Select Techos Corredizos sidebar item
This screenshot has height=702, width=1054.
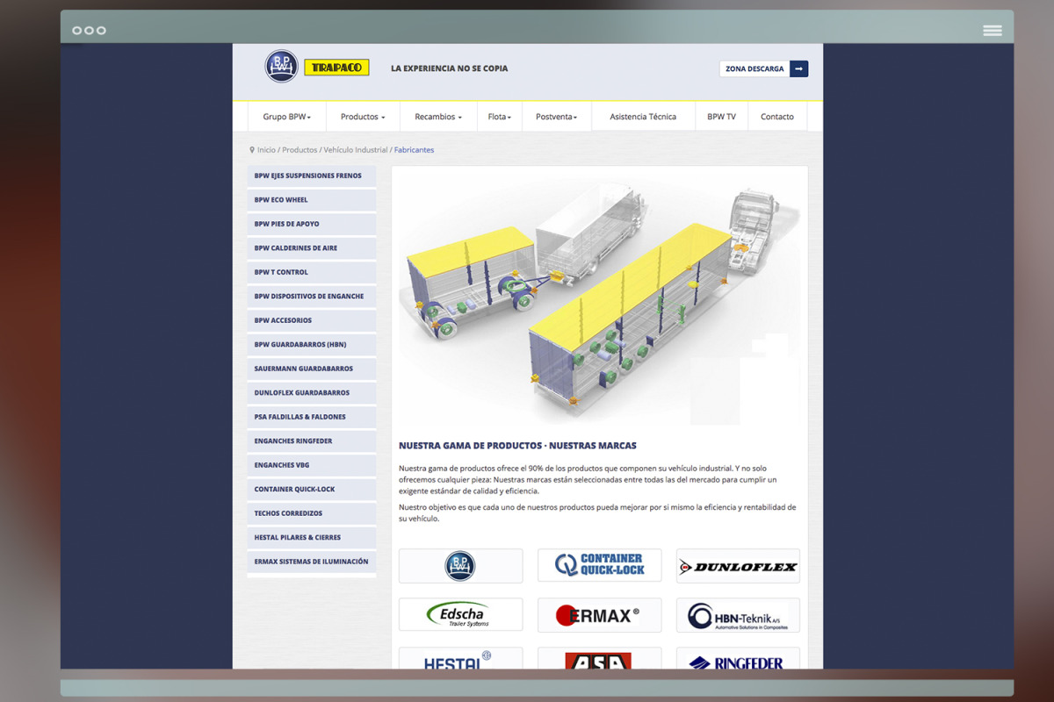pos(312,513)
